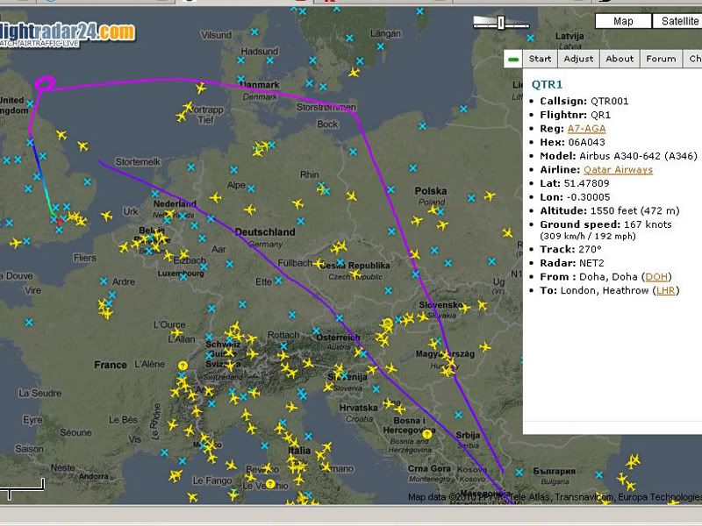Follow the DOH airport link
Viewport: 702px width, 526px height.
click(x=656, y=277)
